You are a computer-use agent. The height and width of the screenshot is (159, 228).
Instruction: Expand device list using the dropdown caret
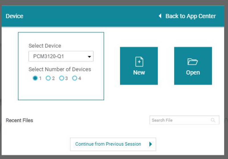click(x=89, y=57)
